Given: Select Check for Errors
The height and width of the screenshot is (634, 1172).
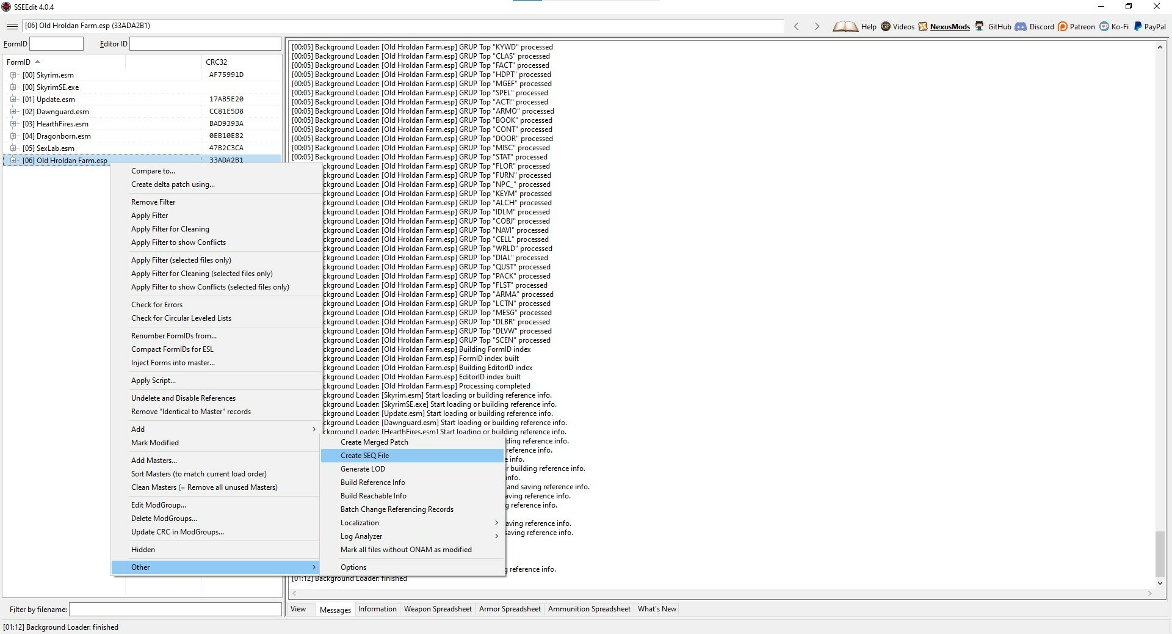Looking at the screenshot, I should click(x=215, y=305).
